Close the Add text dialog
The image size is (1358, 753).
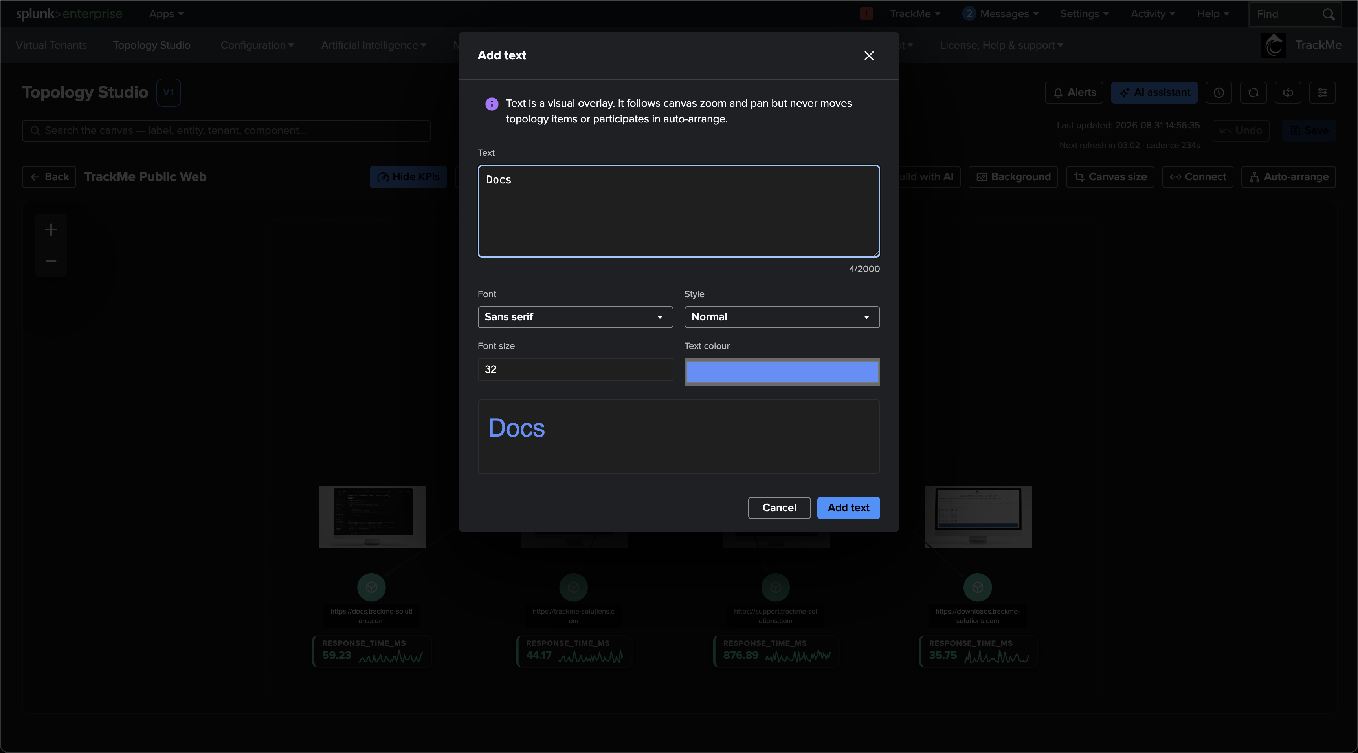[869, 56]
